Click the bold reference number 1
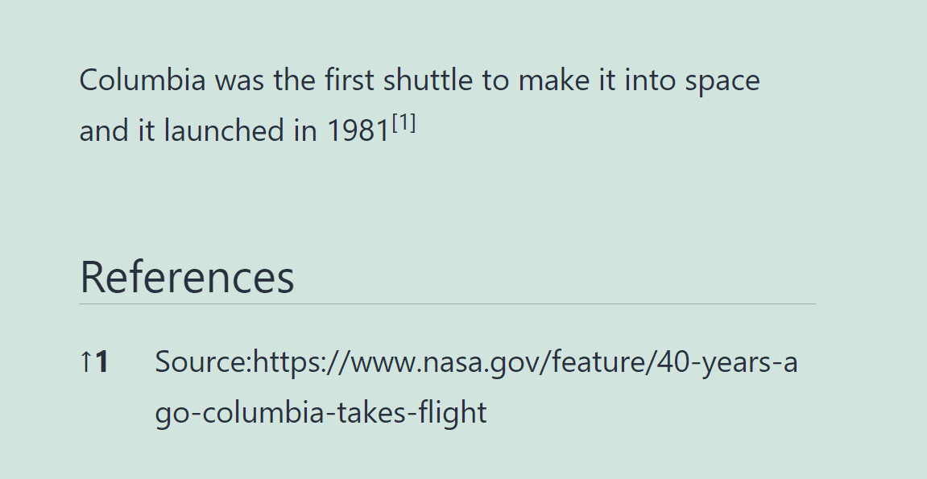This screenshot has height=479, width=927. pyautogui.click(x=101, y=363)
